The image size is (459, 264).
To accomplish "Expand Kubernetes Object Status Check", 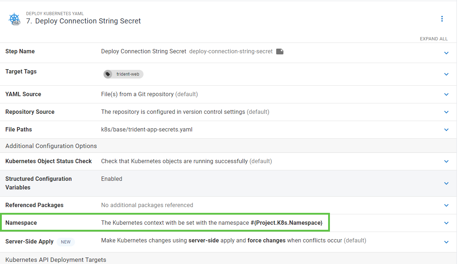I will coord(446,161).
